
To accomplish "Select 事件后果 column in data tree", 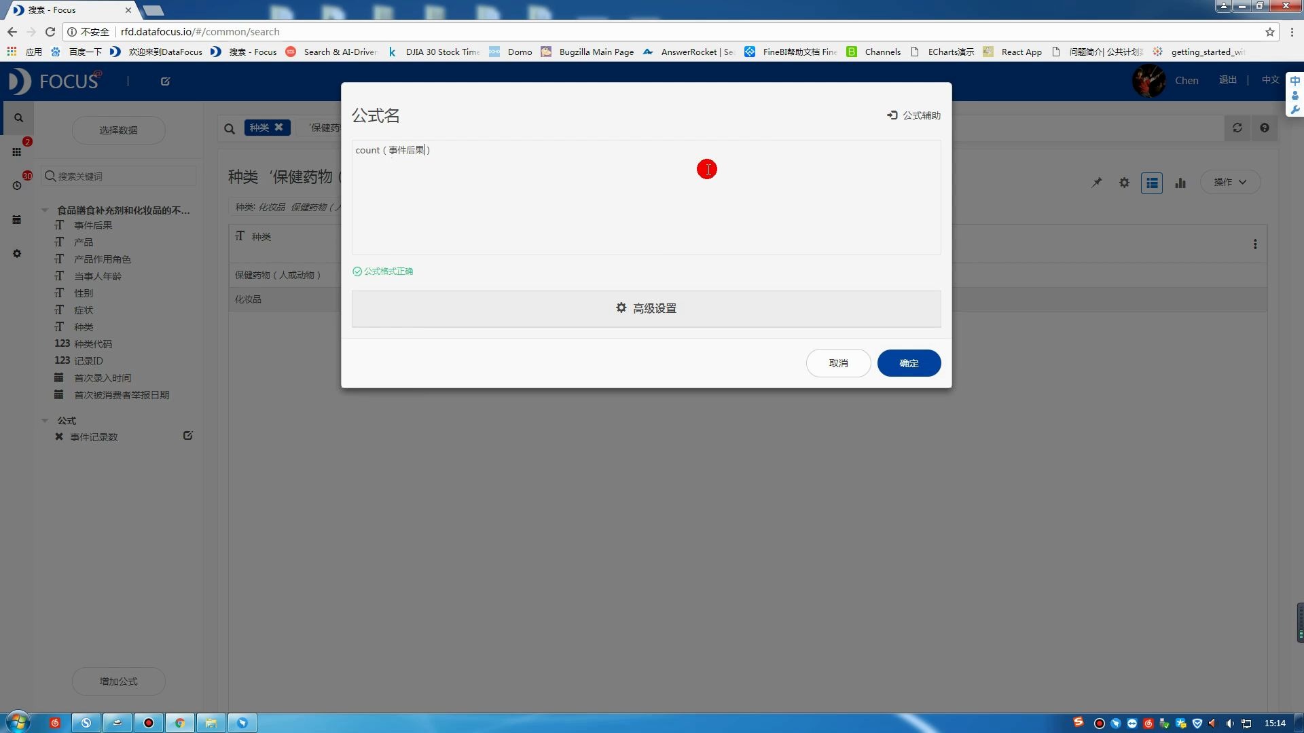I will [x=93, y=225].
